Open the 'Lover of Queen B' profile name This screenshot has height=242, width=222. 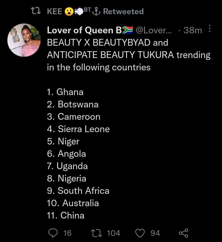point(84,30)
